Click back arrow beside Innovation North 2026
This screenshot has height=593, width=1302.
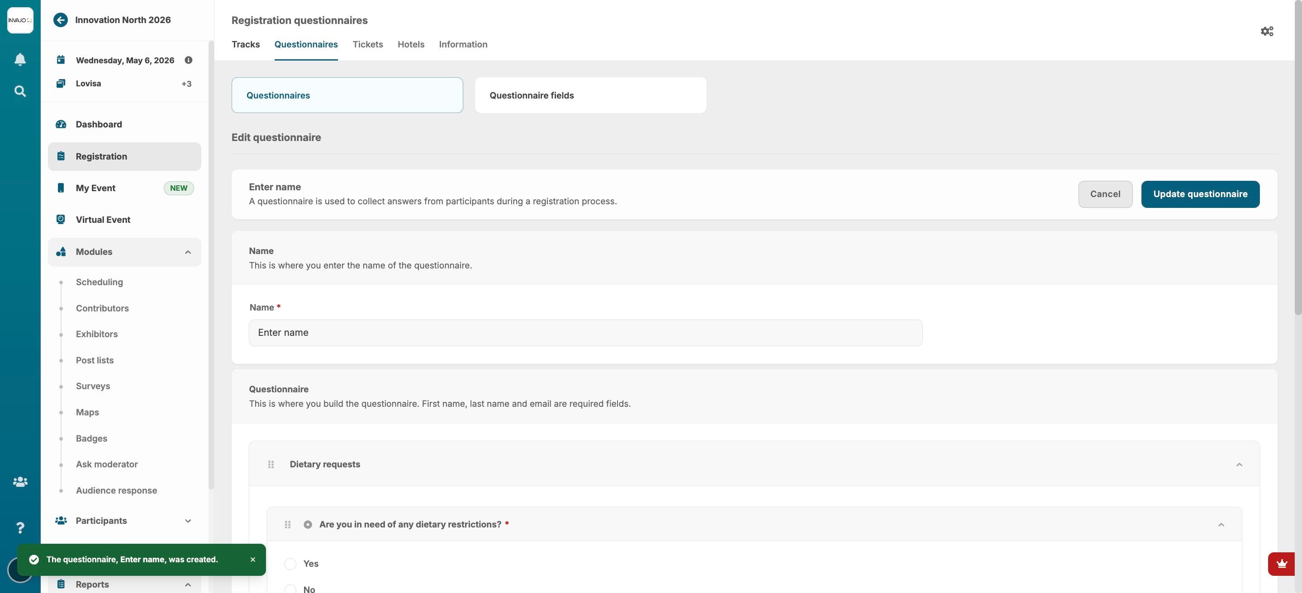coord(61,20)
